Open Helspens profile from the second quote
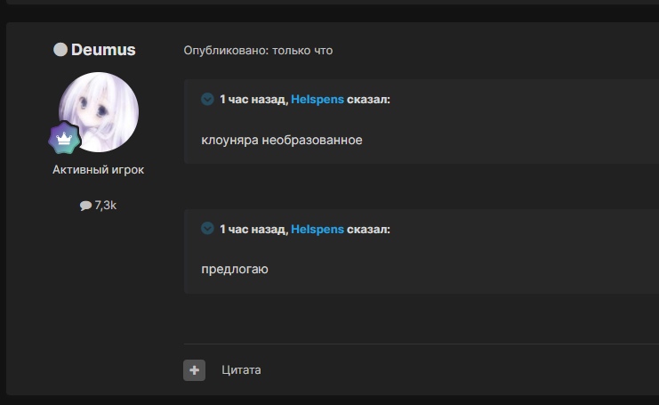 tap(317, 229)
